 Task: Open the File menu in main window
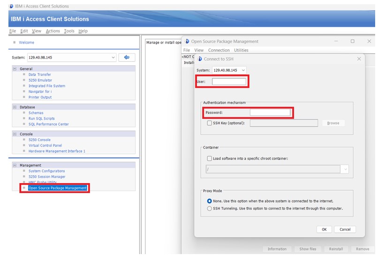point(13,31)
